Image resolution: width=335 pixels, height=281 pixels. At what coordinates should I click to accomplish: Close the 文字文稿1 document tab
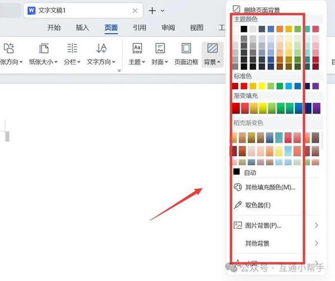pos(135,11)
